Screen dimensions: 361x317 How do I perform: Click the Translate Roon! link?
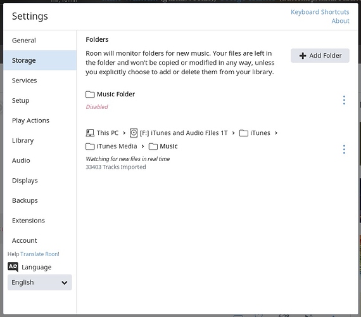coord(40,254)
